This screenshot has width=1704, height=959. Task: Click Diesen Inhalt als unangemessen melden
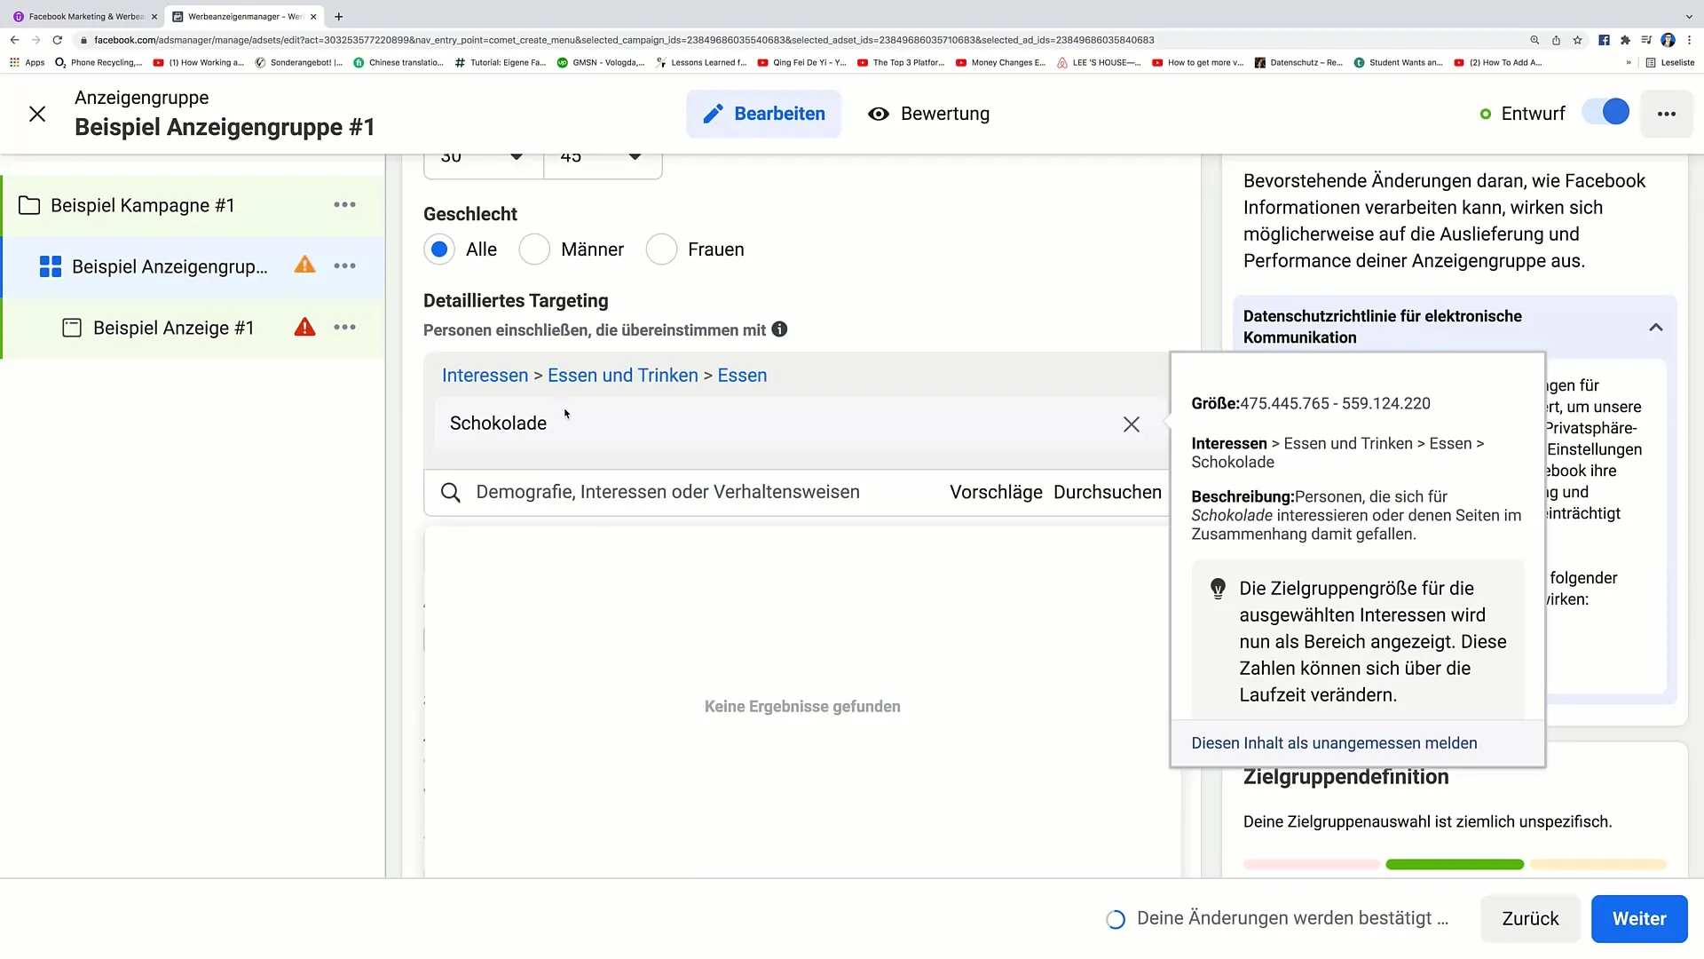(1334, 743)
